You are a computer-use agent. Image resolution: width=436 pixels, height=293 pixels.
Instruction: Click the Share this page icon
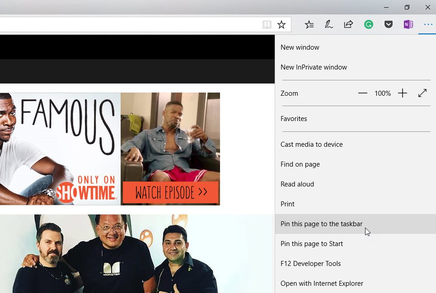click(348, 24)
